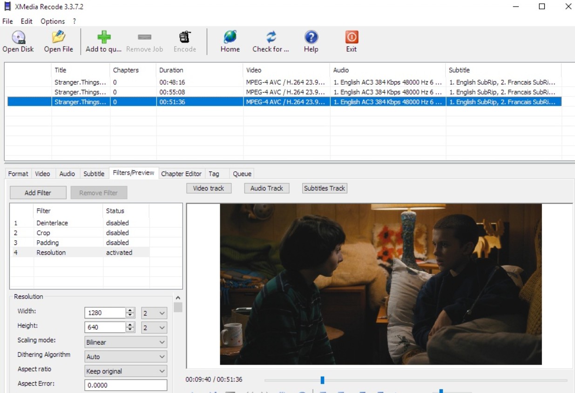Click the video preview frame
The height and width of the screenshot is (393, 575).
381,285
